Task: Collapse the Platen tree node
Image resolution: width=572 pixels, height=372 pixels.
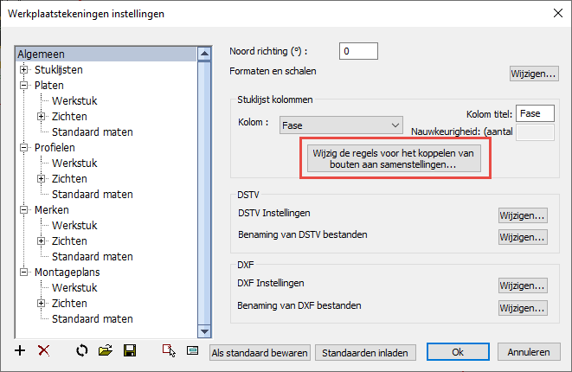Action: (23, 86)
